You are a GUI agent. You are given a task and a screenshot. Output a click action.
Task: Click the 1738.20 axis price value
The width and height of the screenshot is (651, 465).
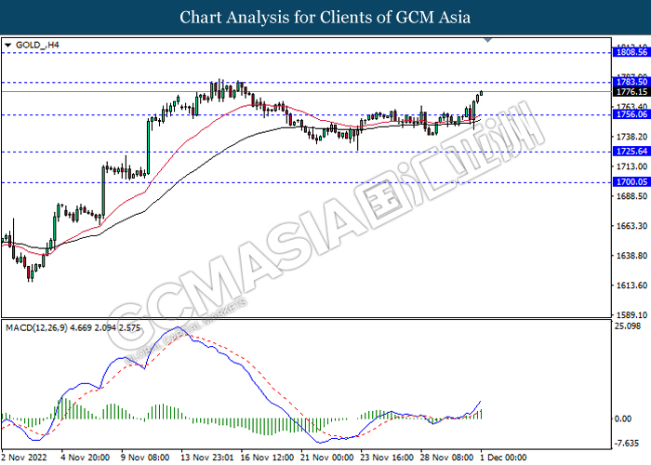(631, 137)
